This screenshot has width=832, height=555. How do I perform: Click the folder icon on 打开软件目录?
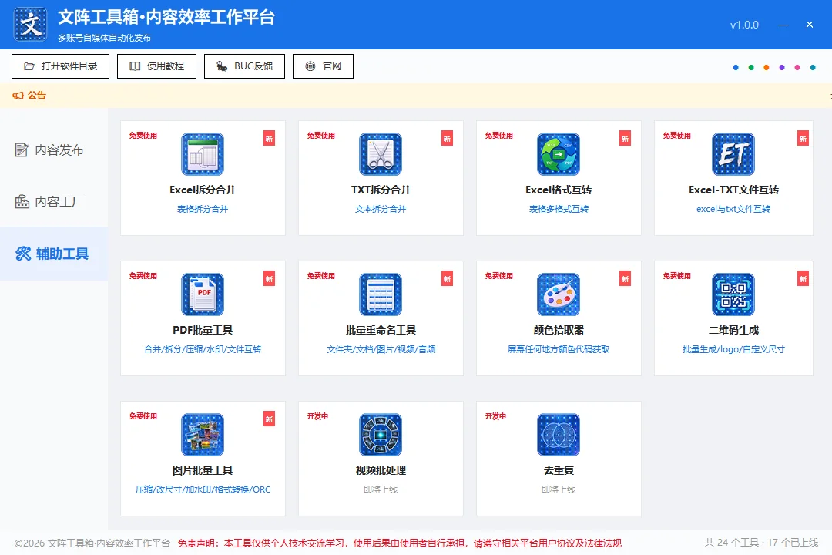click(29, 66)
